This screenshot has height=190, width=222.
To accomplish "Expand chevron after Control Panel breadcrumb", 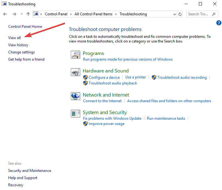I will pos(71,14).
